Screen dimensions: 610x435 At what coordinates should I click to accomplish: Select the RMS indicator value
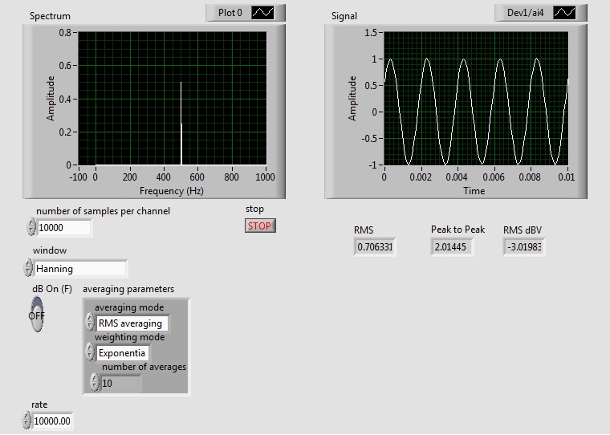click(375, 247)
